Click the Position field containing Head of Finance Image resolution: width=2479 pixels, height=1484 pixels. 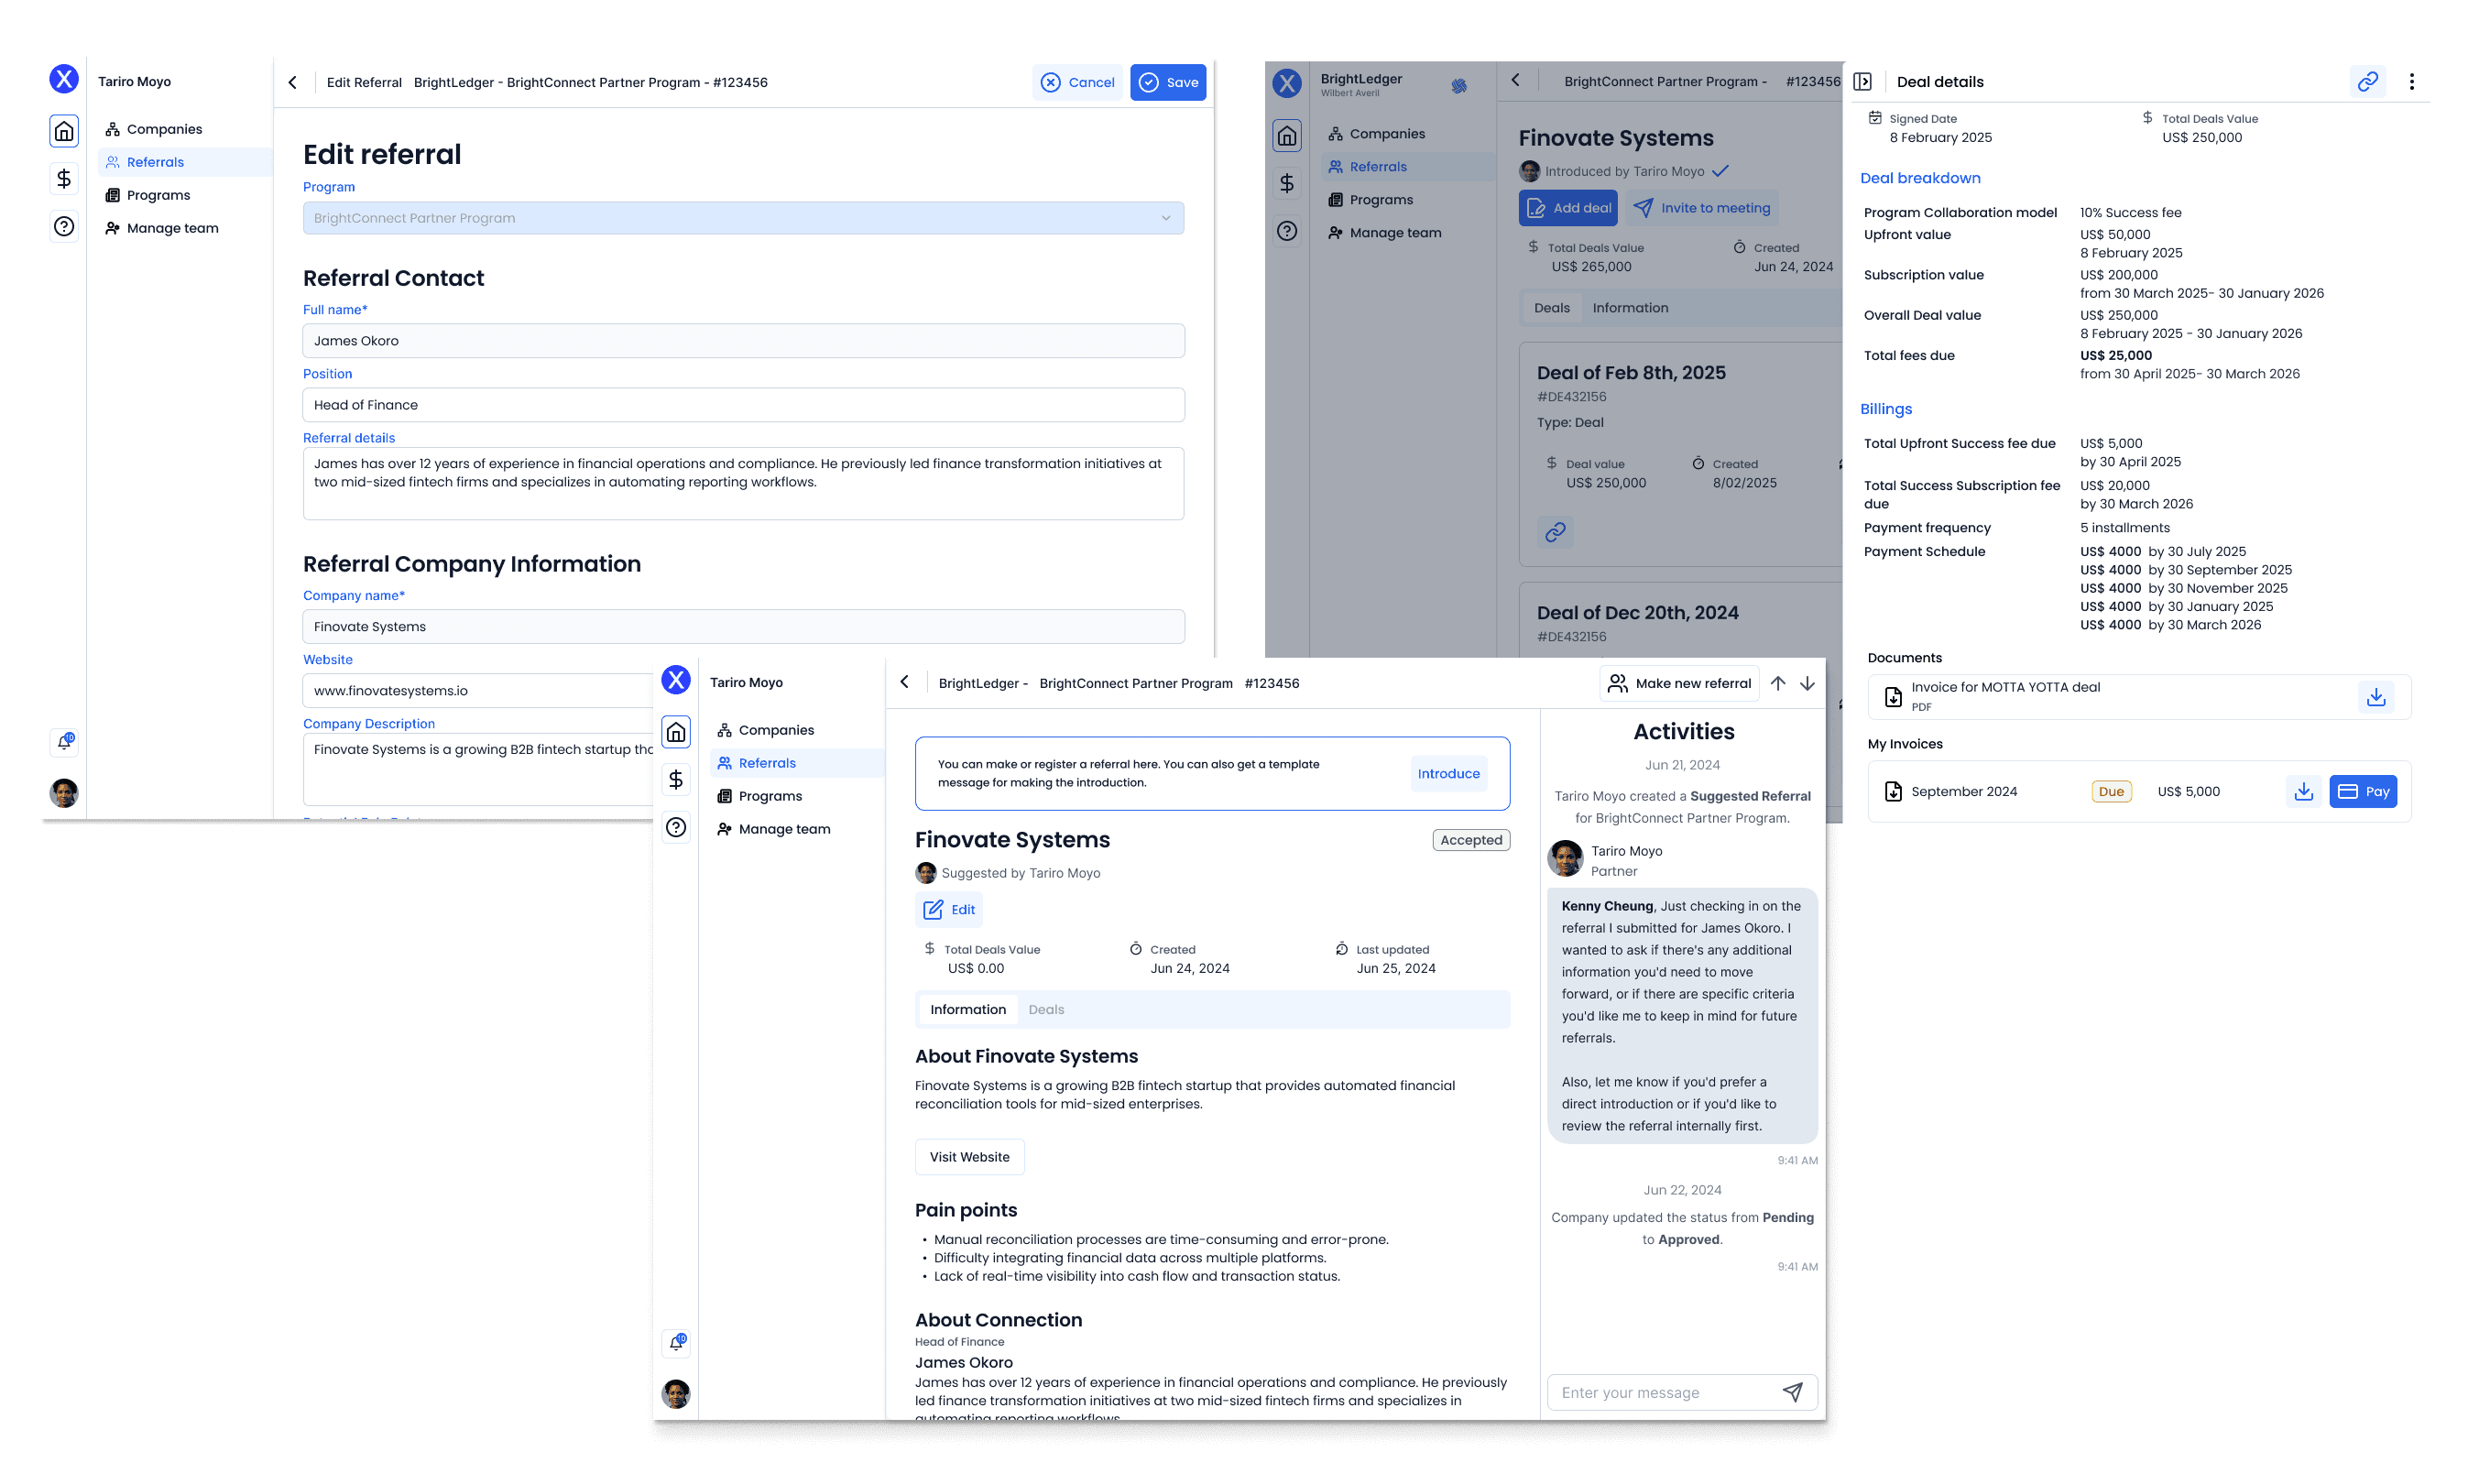coord(743,405)
